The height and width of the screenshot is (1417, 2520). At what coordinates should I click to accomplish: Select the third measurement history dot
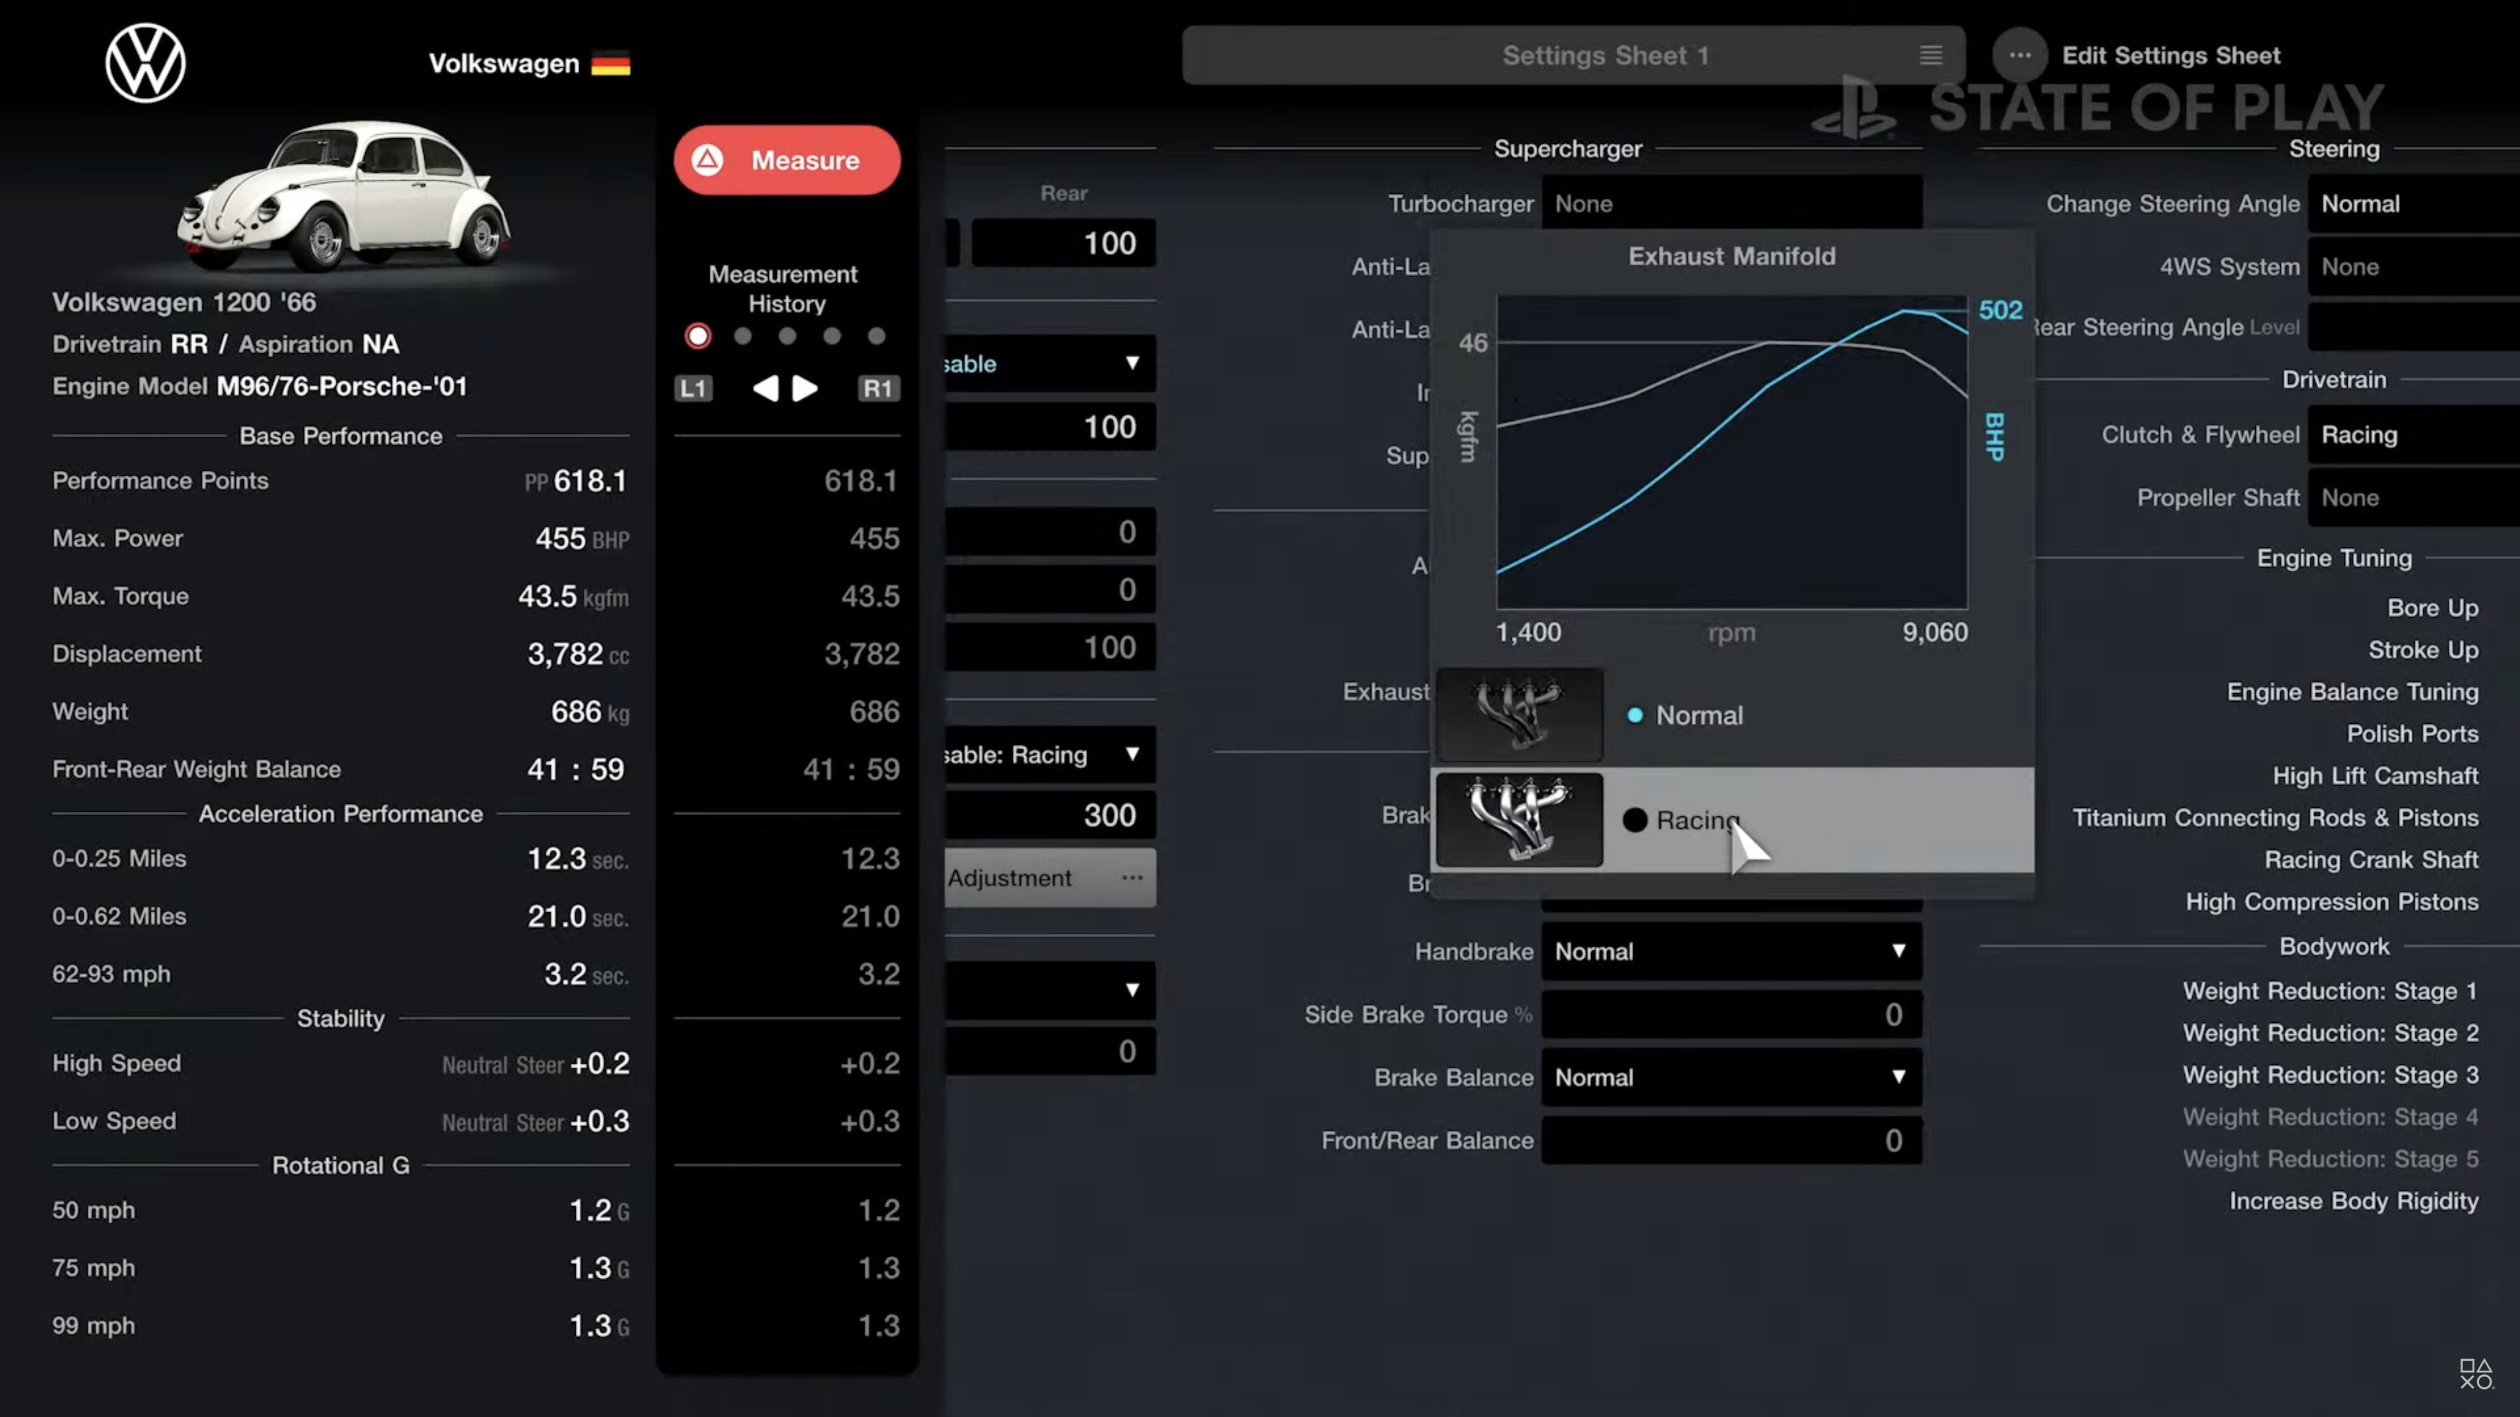point(787,337)
